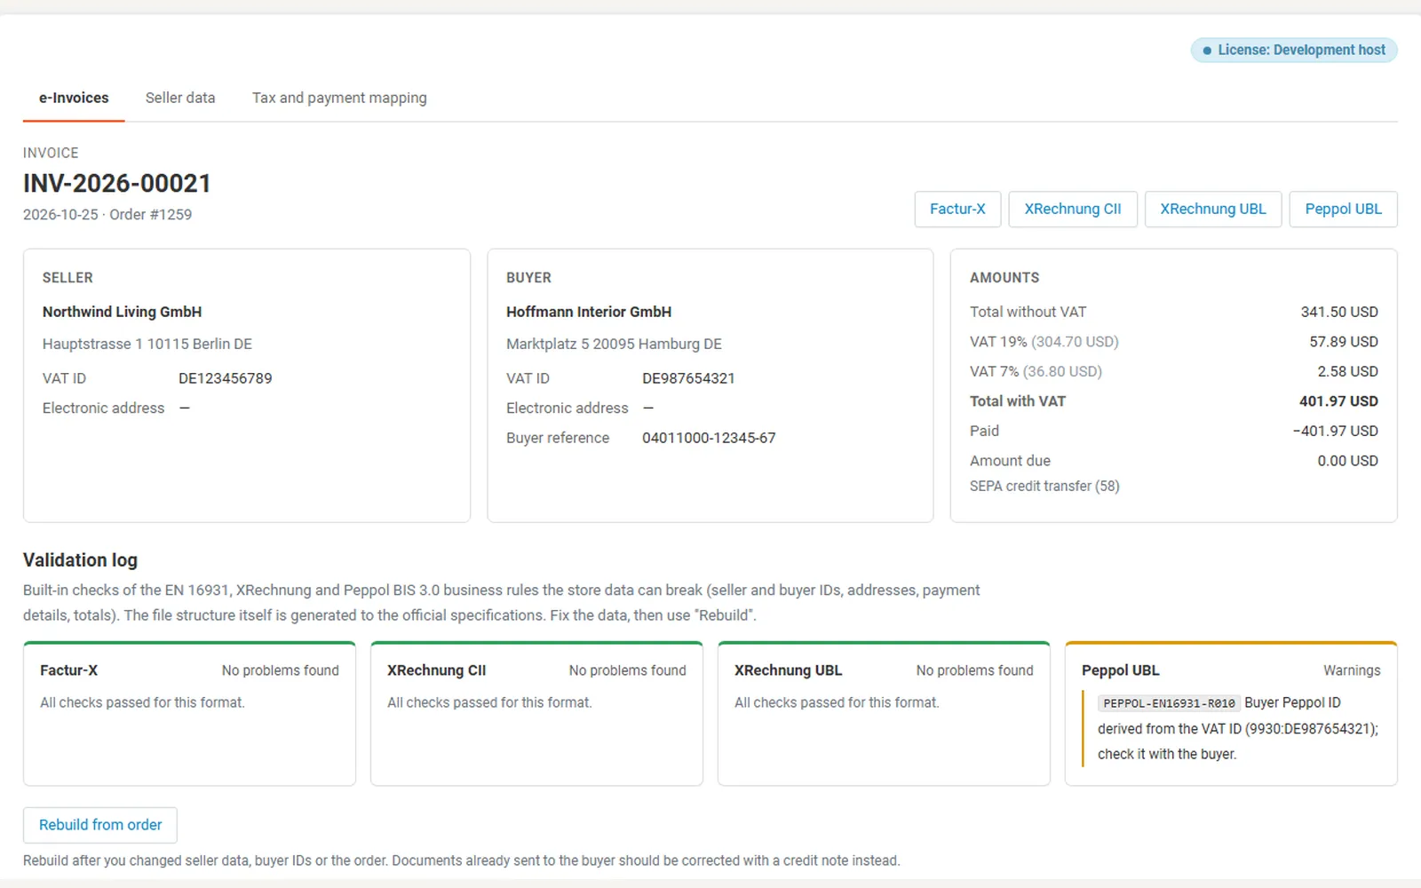This screenshot has height=888, width=1421.
Task: Click the Amount due 0.00 USD value
Action: [1347, 461]
